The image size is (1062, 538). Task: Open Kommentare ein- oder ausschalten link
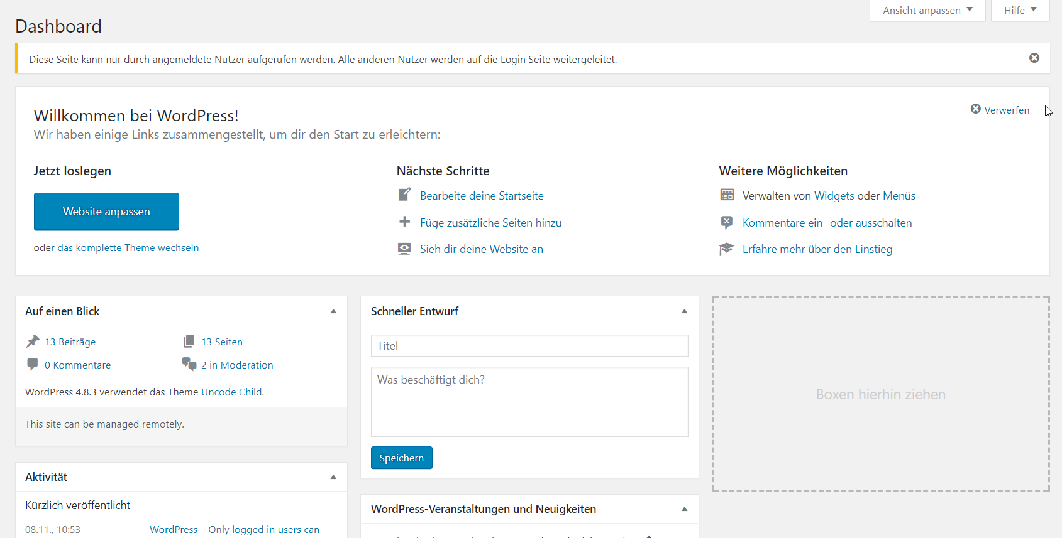(x=827, y=223)
